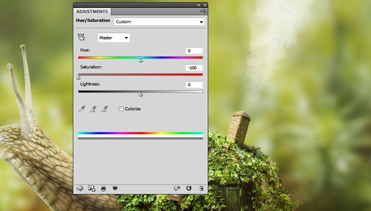View previous state icon

pos(177,188)
